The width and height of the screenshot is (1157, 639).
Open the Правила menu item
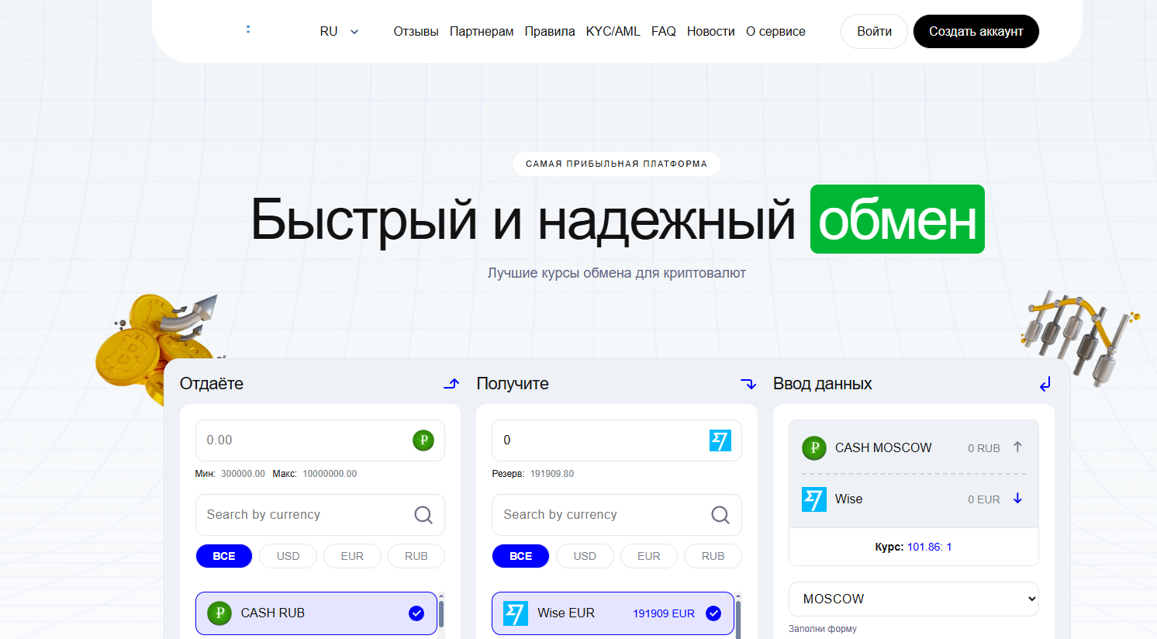coord(550,32)
